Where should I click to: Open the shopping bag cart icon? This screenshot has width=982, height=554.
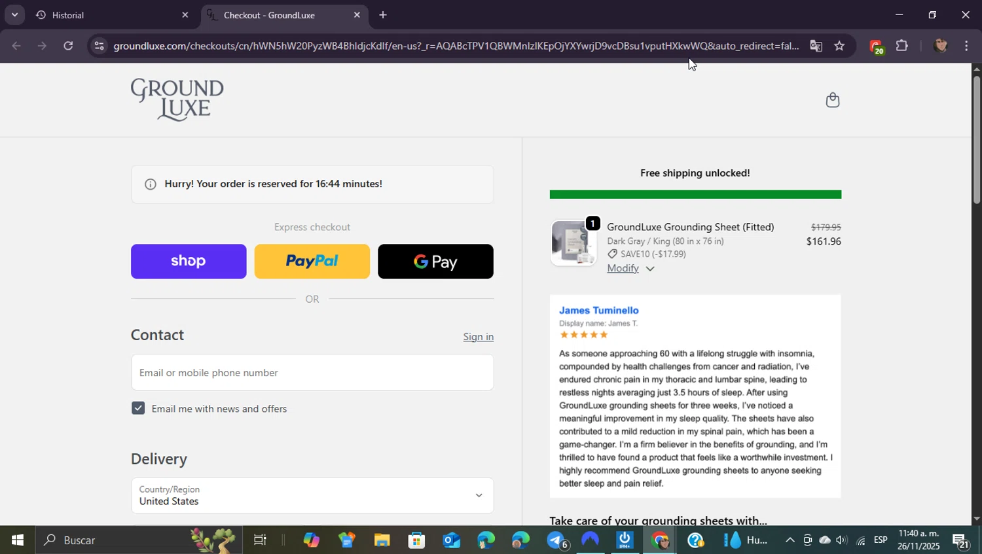(832, 100)
